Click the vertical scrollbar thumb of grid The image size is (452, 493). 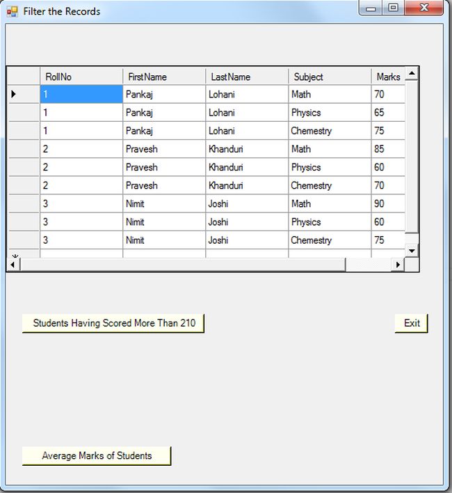pos(412,157)
